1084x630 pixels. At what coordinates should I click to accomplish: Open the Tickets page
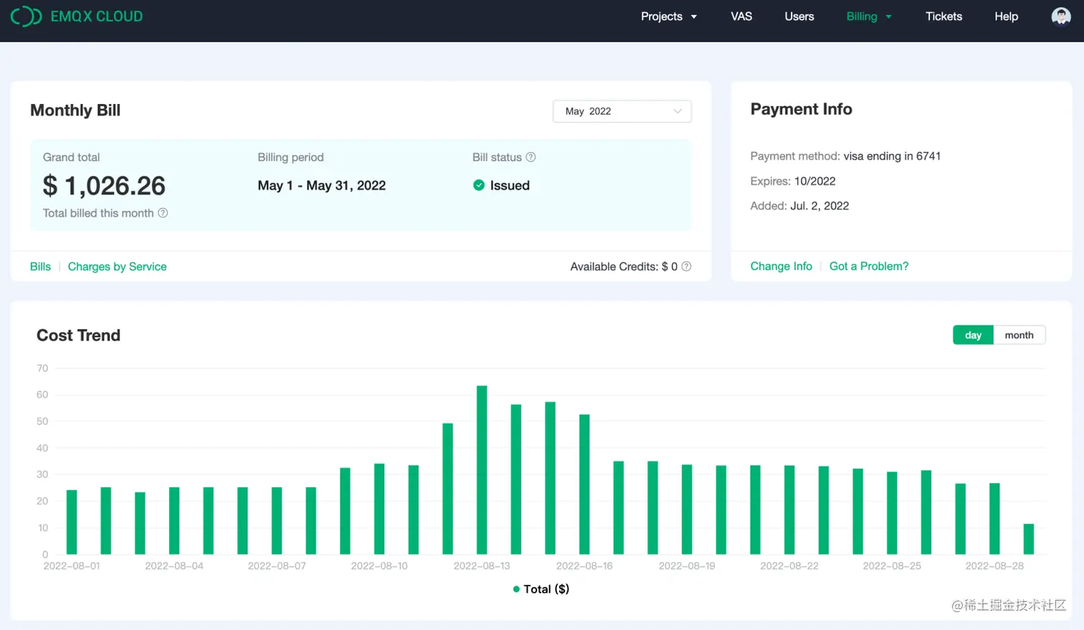tap(943, 16)
